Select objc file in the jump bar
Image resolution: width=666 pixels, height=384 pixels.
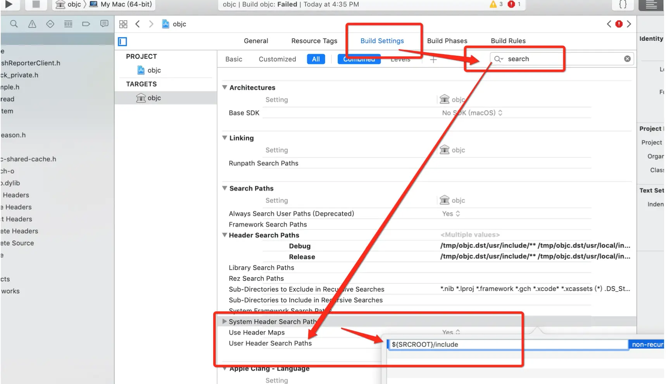coord(174,24)
